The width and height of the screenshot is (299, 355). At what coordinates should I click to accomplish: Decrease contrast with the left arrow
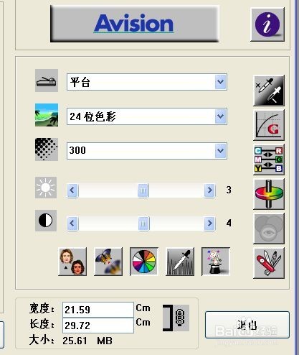click(x=72, y=223)
